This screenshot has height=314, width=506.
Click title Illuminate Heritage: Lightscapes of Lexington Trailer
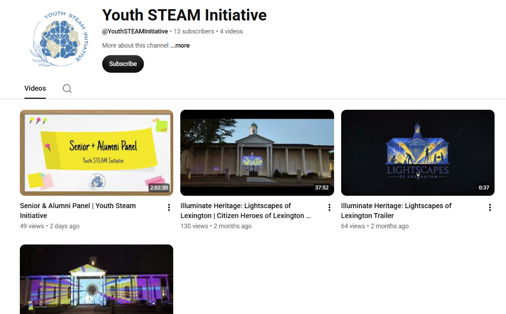pos(396,211)
